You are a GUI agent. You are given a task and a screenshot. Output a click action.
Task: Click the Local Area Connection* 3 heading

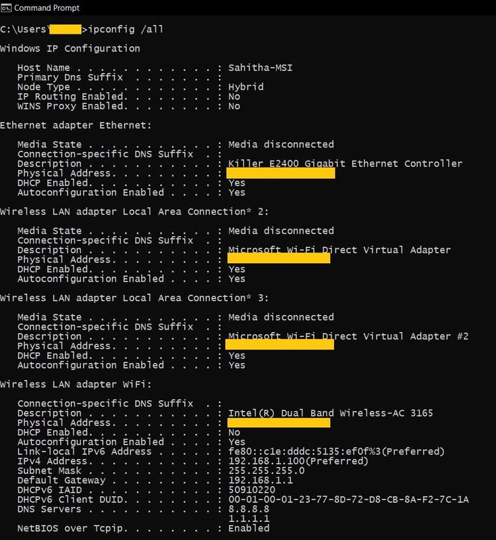[x=134, y=298]
